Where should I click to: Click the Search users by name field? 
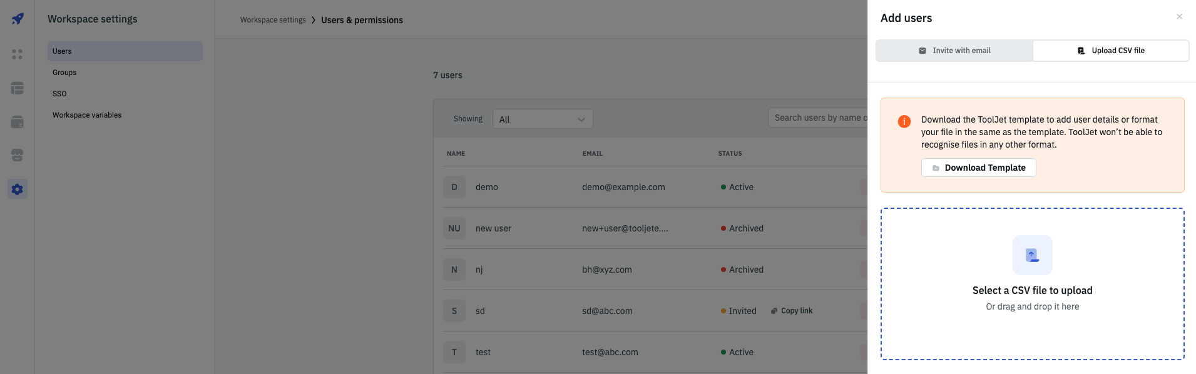point(817,118)
